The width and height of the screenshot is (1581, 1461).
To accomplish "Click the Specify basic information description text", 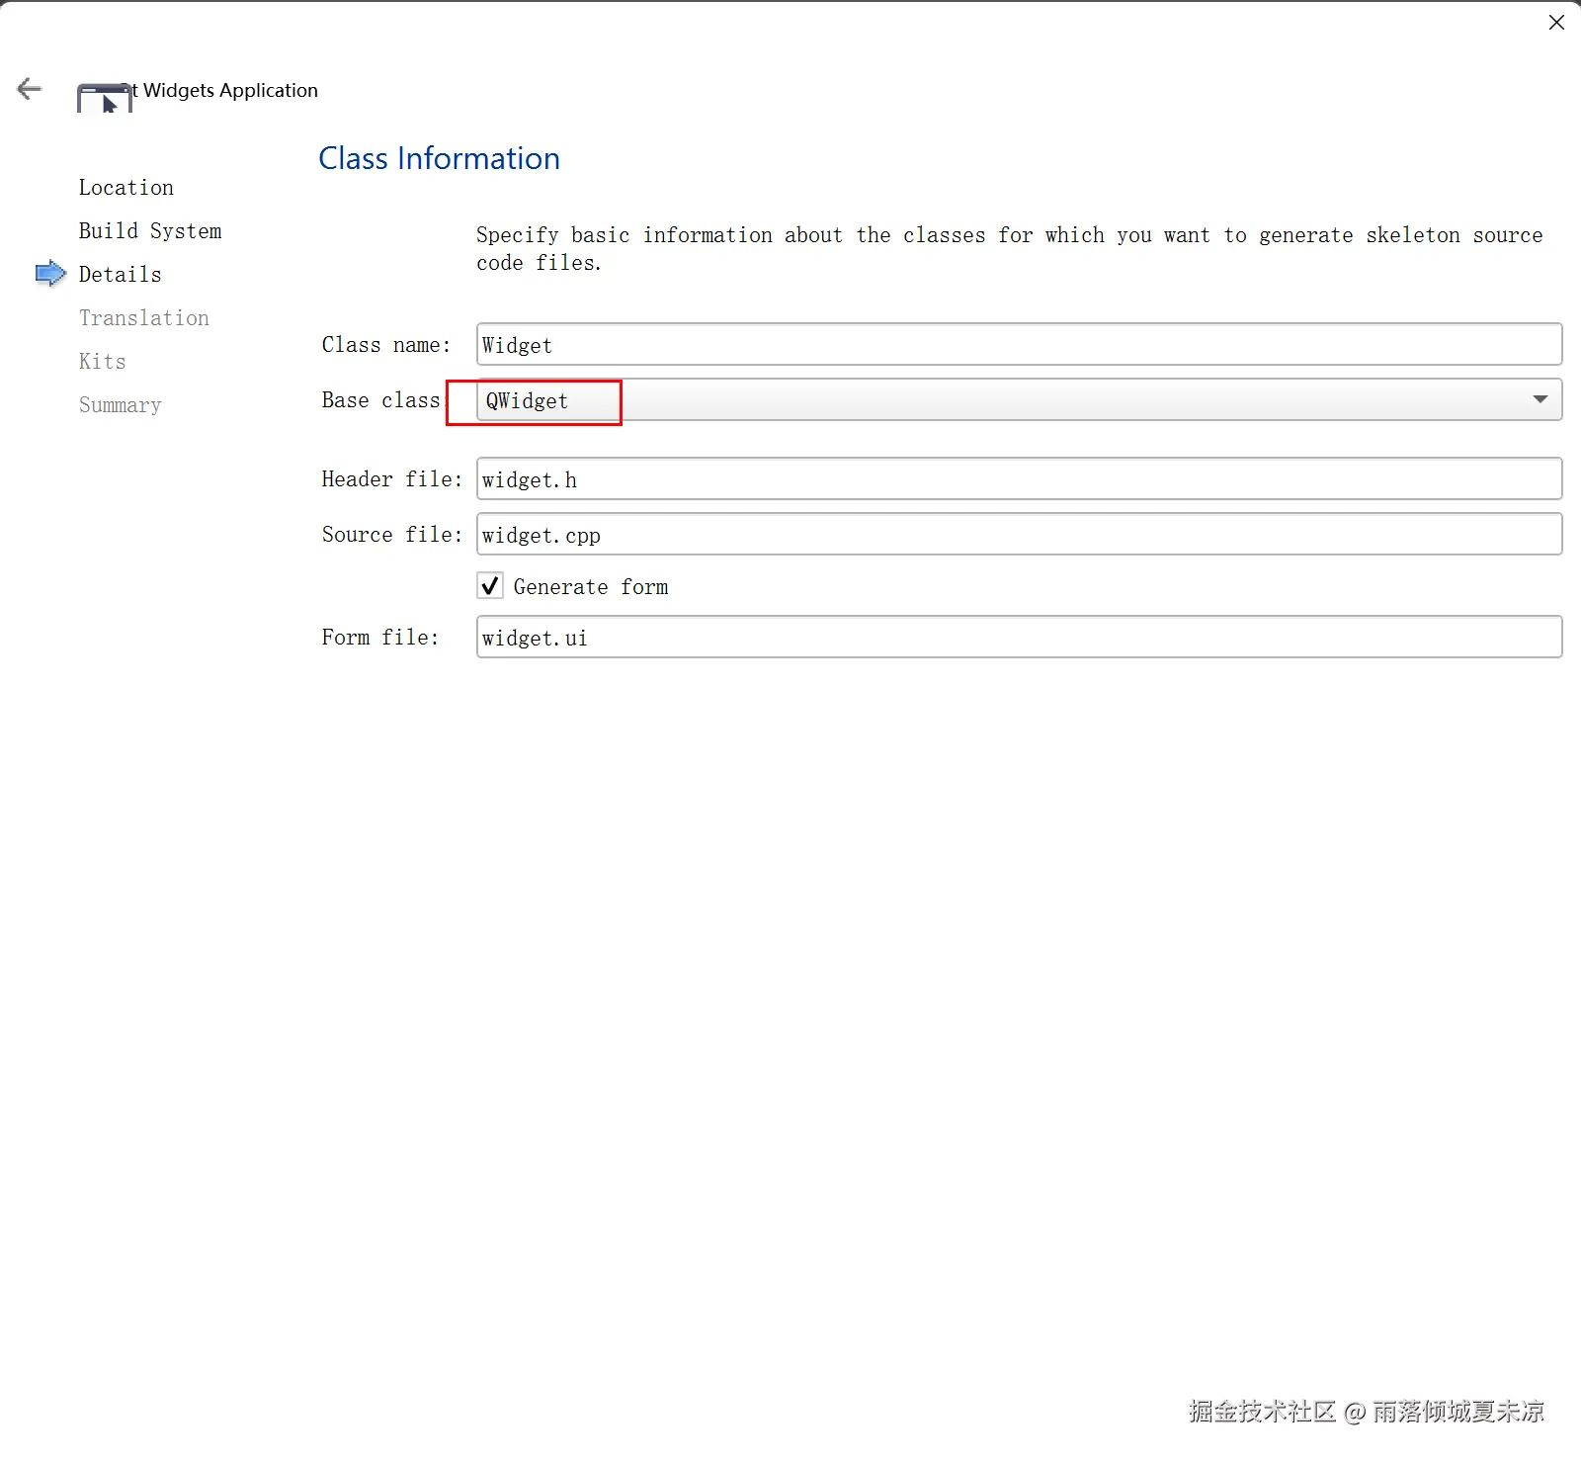I will click(1009, 249).
